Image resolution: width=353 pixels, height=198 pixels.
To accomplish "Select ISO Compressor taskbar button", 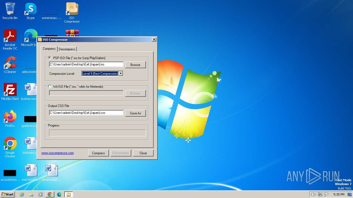I will (69, 194).
